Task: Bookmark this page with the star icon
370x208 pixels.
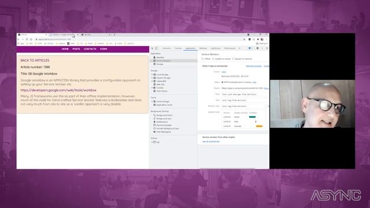Action: click(x=244, y=39)
